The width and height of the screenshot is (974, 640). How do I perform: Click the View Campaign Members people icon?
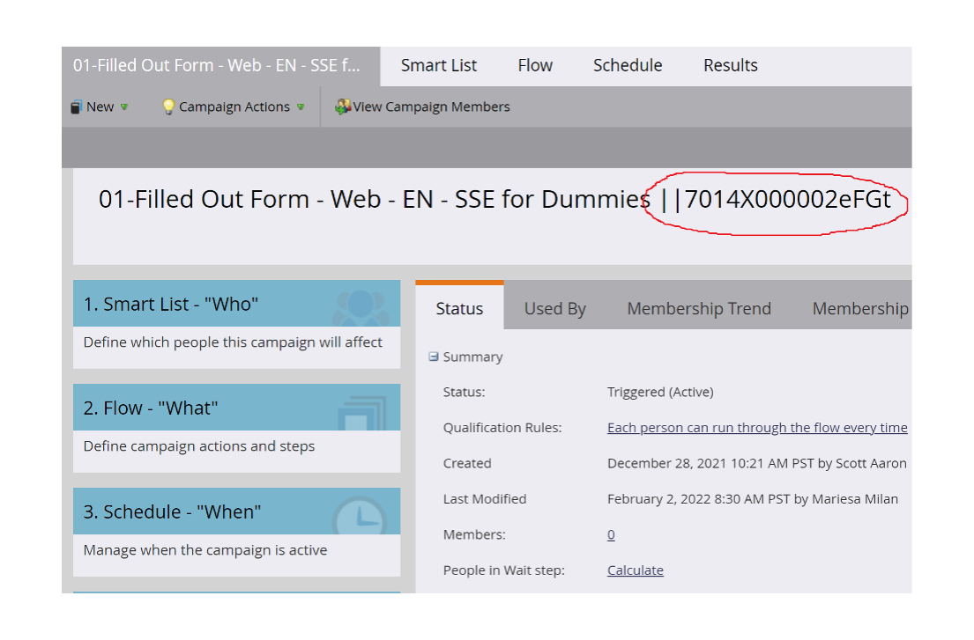click(x=342, y=107)
